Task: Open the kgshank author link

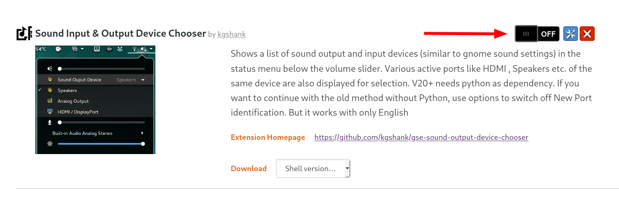Action: coord(232,34)
